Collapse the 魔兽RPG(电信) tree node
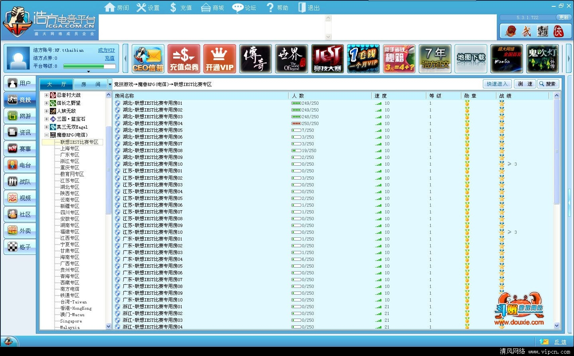The height and width of the screenshot is (356, 574). click(47, 135)
